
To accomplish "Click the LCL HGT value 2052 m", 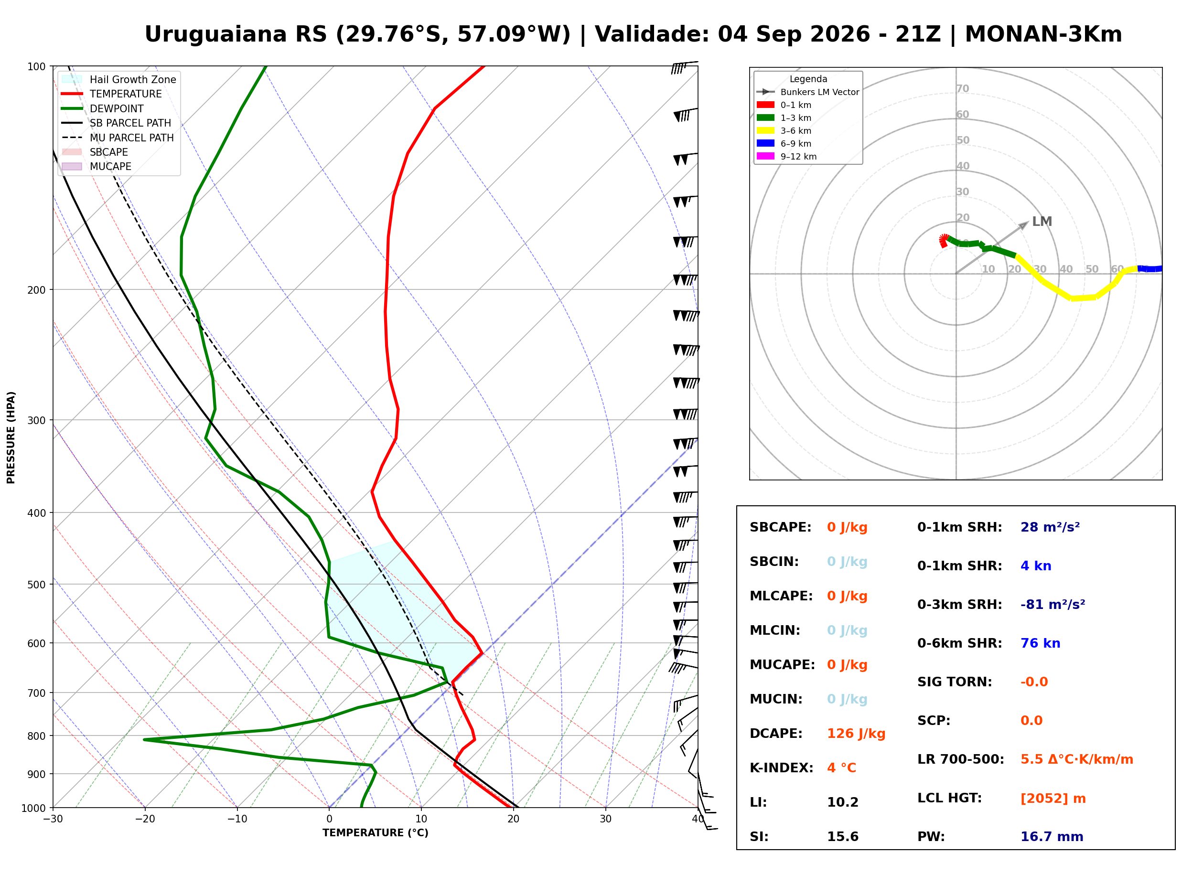I will click(x=1053, y=799).
